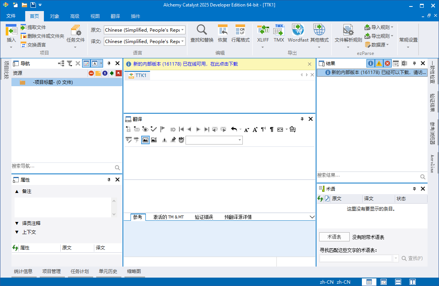The width and height of the screenshot is (439, 286).
Task: Click the eye preview icon in 翻译 toolbar
Action: click(145, 129)
